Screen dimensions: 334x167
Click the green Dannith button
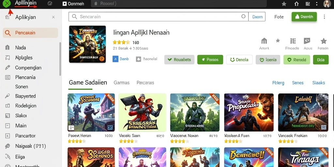[304, 17]
